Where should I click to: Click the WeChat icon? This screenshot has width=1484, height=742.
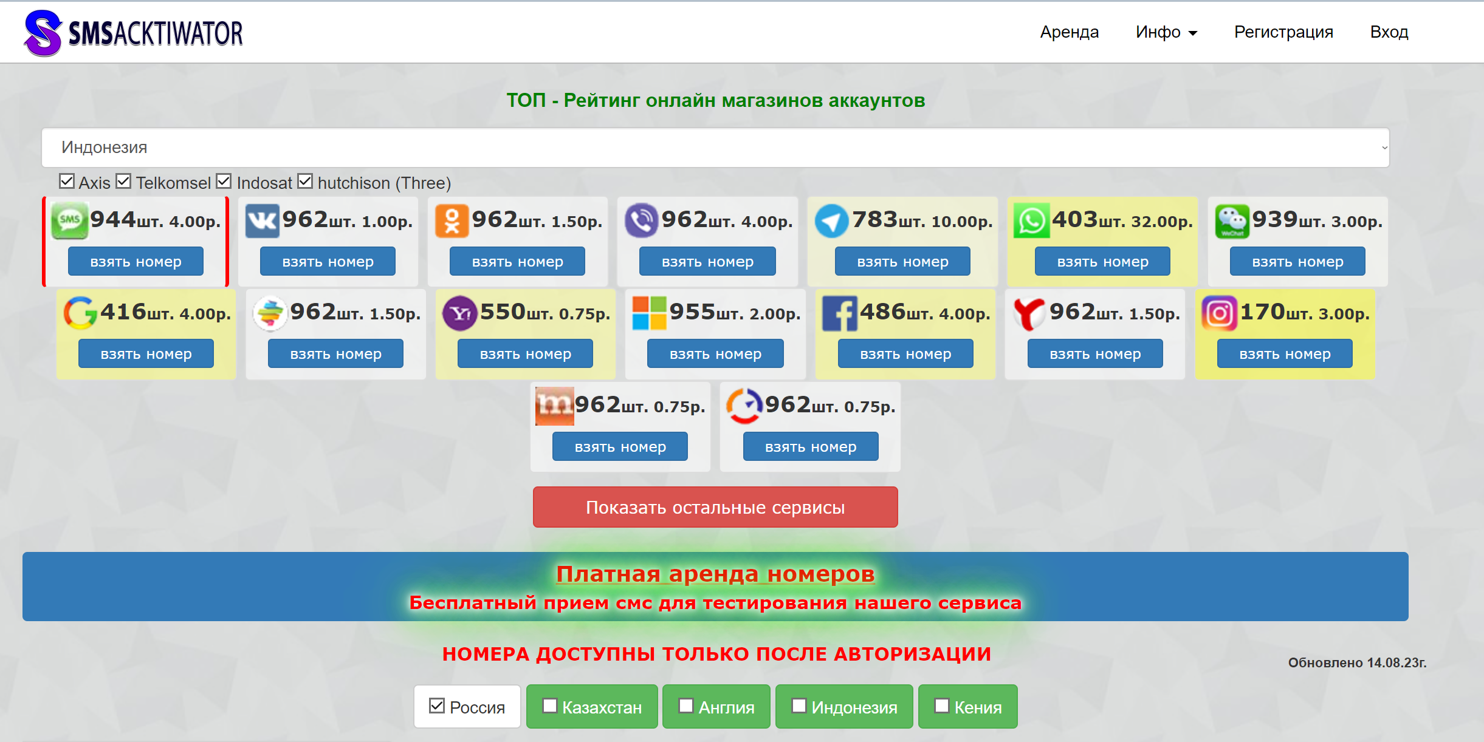pyautogui.click(x=1232, y=221)
